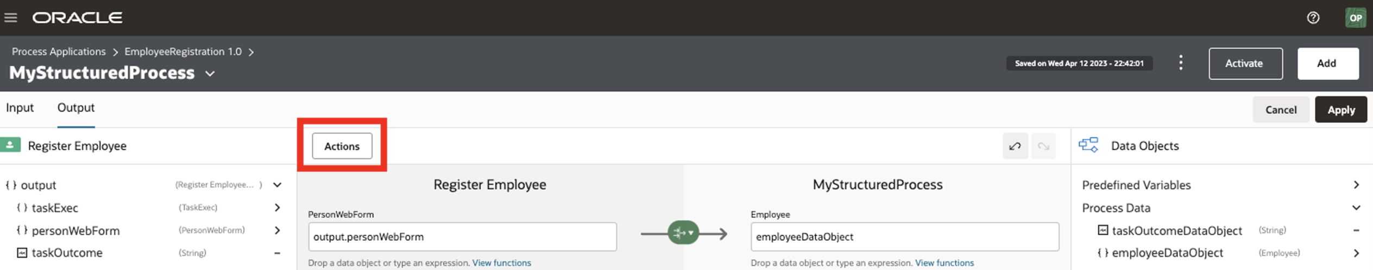Open the OP user profile avatar
Screen dimensions: 1373x270
coord(1355,18)
